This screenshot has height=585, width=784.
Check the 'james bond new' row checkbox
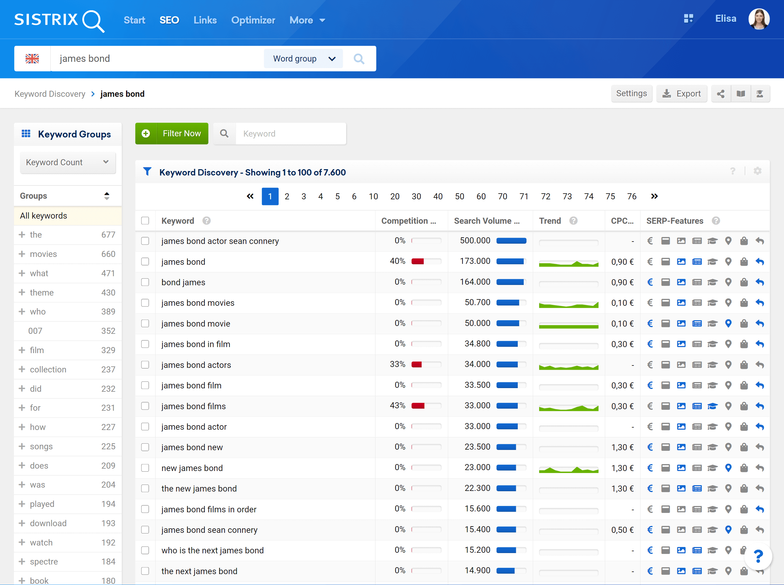145,447
